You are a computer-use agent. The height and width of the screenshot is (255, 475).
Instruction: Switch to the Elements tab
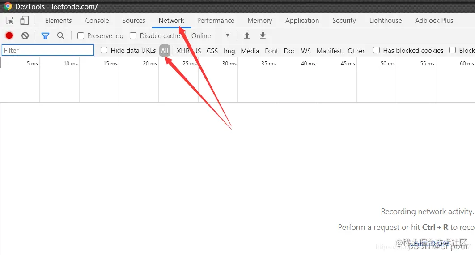coord(59,20)
